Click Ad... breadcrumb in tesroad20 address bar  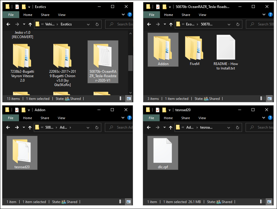pyautogui.click(x=190, y=127)
